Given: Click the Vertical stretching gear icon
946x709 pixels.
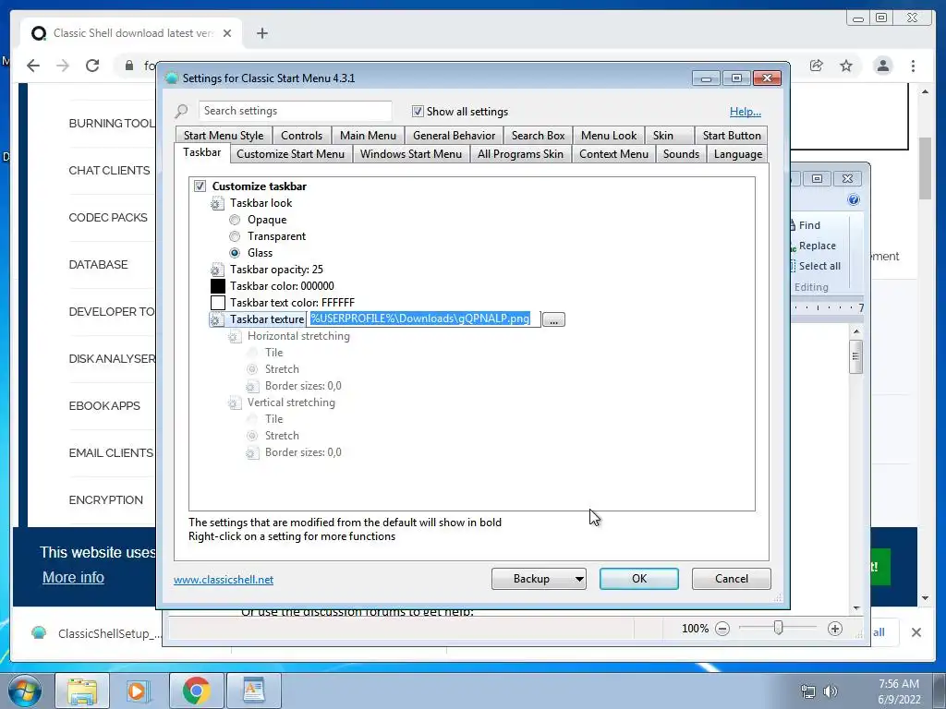Looking at the screenshot, I should (x=235, y=403).
